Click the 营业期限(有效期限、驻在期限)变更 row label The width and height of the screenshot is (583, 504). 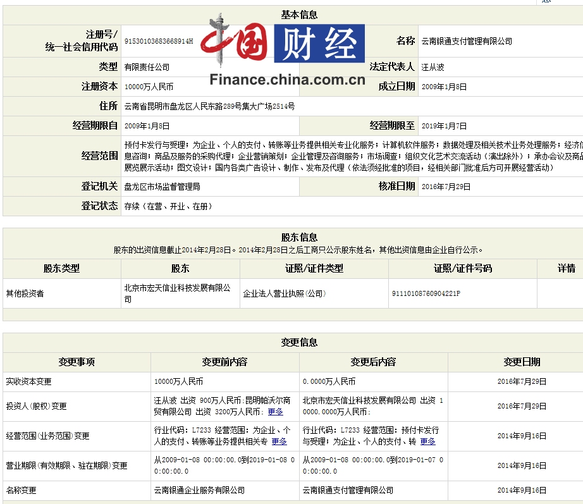point(66,465)
